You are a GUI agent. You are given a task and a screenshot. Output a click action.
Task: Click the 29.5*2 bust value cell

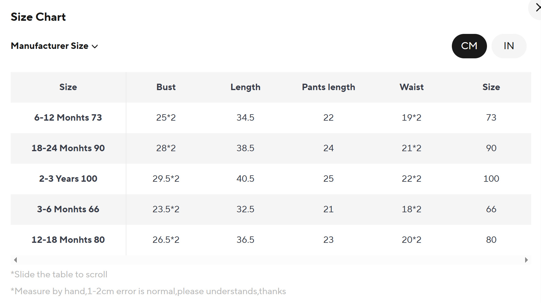pos(166,179)
